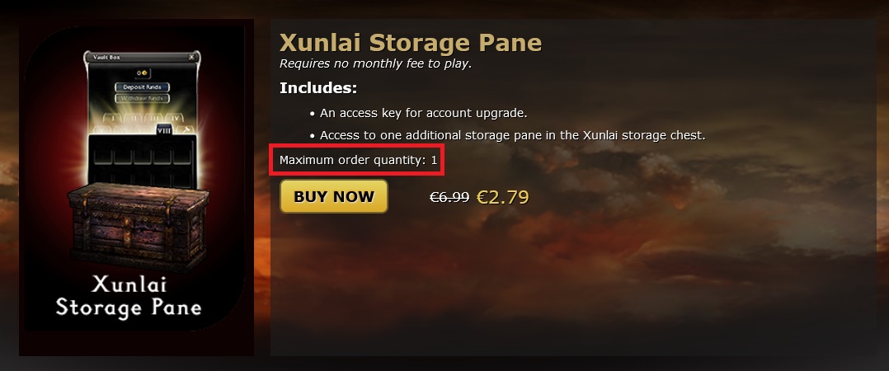Select the VIII storage tab in the image
The image size is (889, 371).
click(x=163, y=129)
